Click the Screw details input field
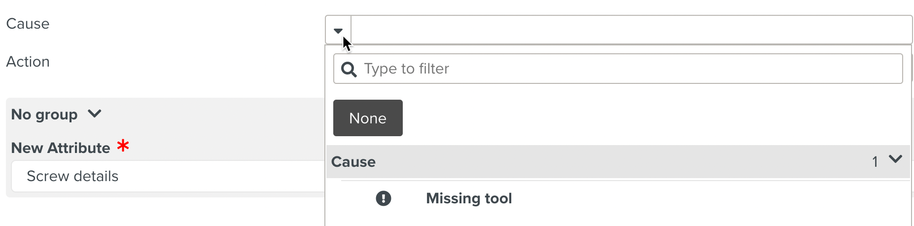The image size is (914, 226). pos(168,176)
